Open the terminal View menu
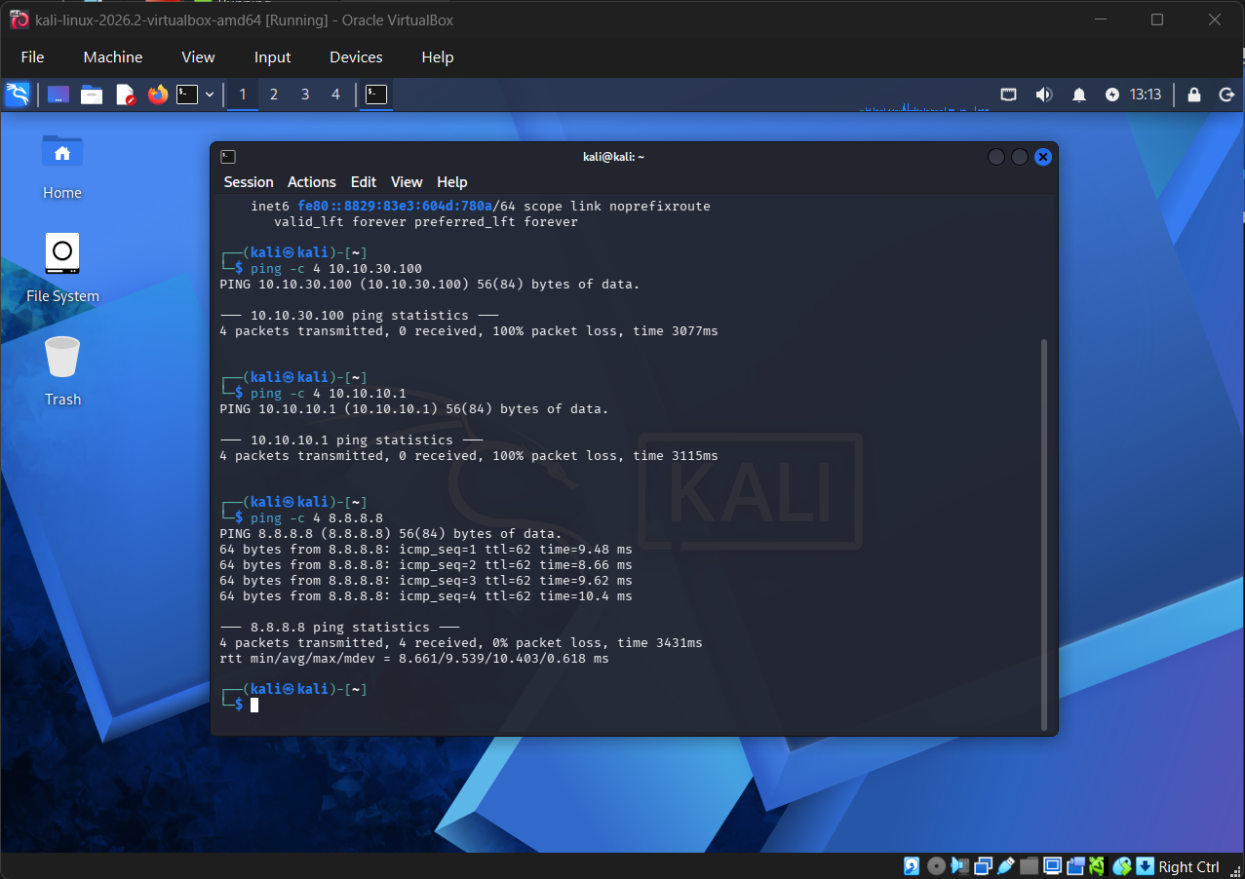1245x879 pixels. pos(407,182)
